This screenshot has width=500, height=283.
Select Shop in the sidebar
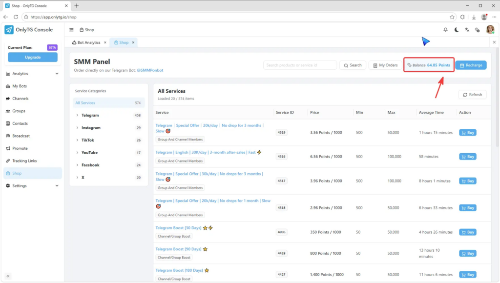pos(33,173)
